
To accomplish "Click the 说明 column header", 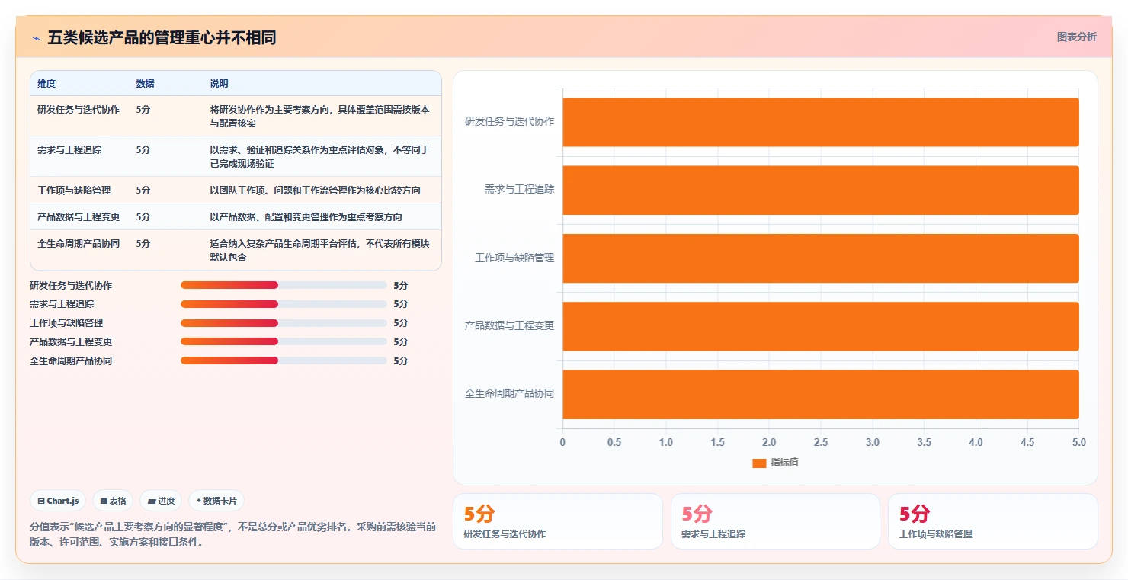I will (219, 84).
